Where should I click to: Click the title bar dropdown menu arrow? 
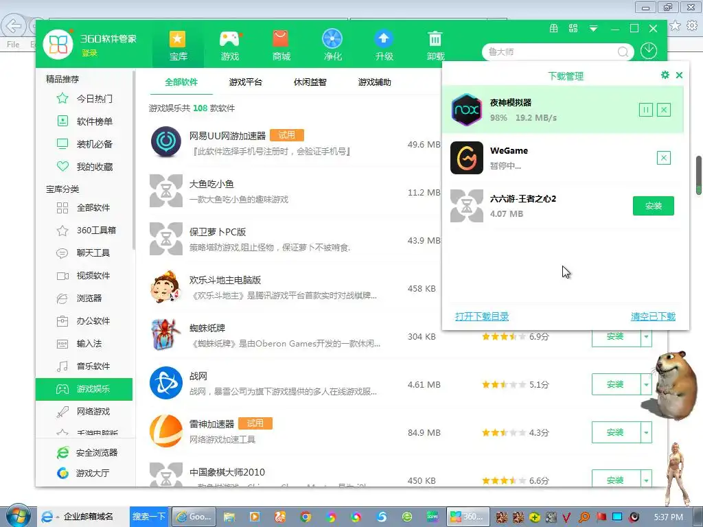(x=593, y=29)
